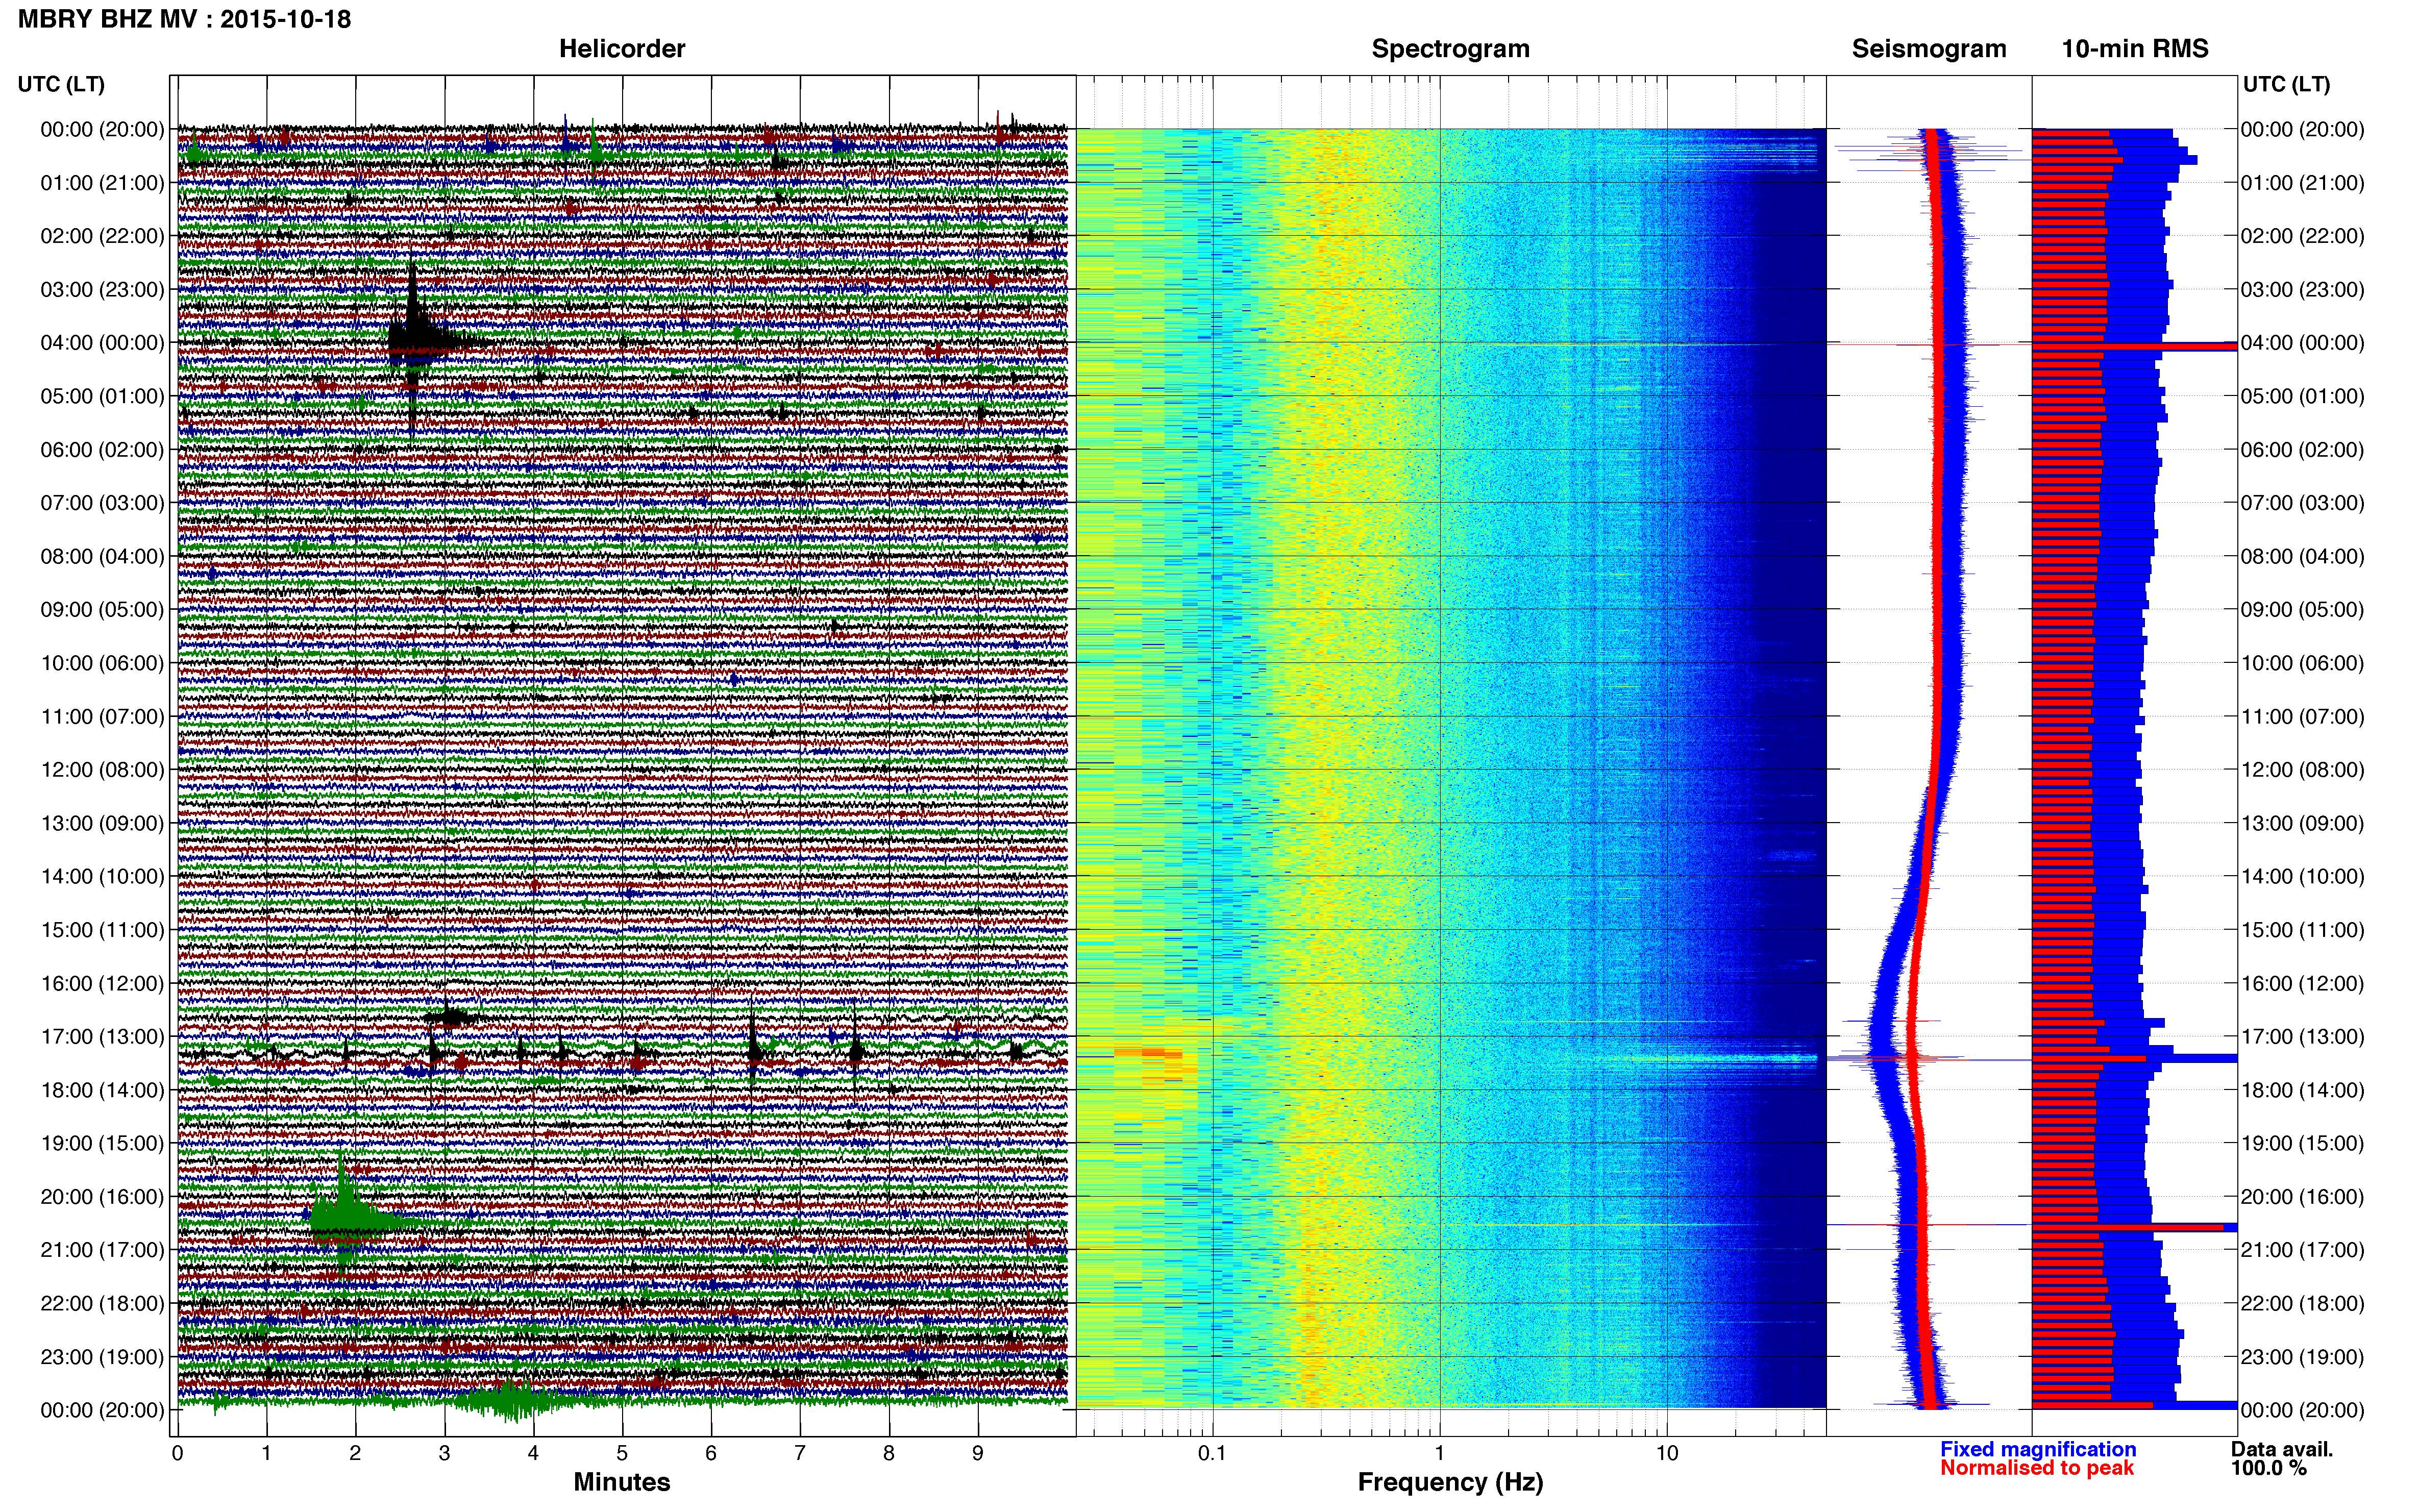The image size is (2419, 1512).
Task: Click the 1 tick on the frequency axis
Action: [x=1439, y=1453]
